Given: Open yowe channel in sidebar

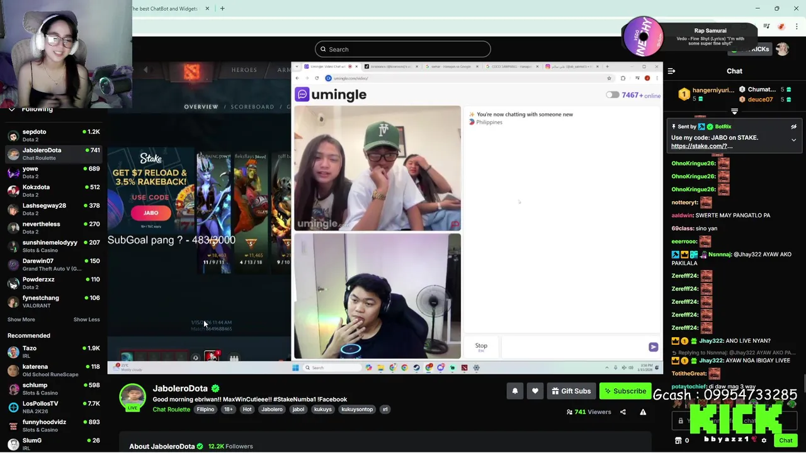Looking at the screenshot, I should [54, 172].
